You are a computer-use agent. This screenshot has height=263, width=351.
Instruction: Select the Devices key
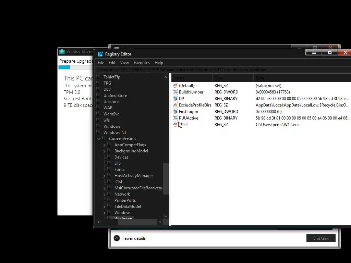pyautogui.click(x=121, y=157)
